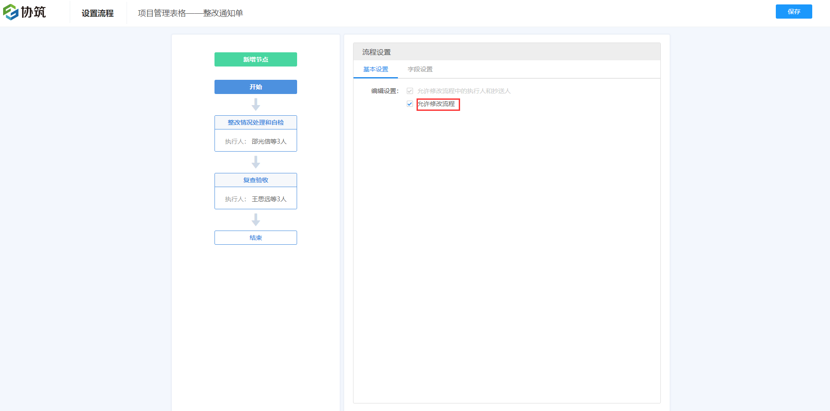This screenshot has height=411, width=830.
Task: Switch to the 字段设置 tab
Action: pyautogui.click(x=420, y=69)
